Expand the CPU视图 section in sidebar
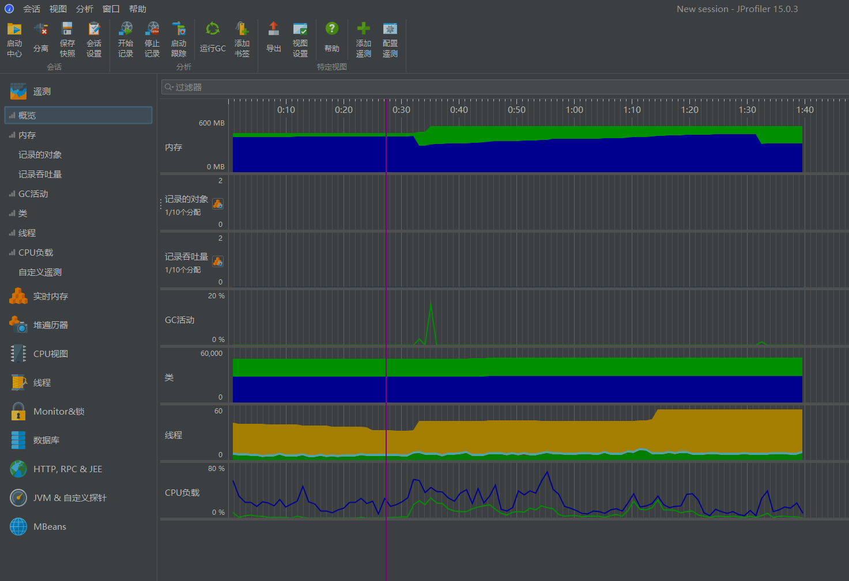This screenshot has height=581, width=849. click(51, 354)
